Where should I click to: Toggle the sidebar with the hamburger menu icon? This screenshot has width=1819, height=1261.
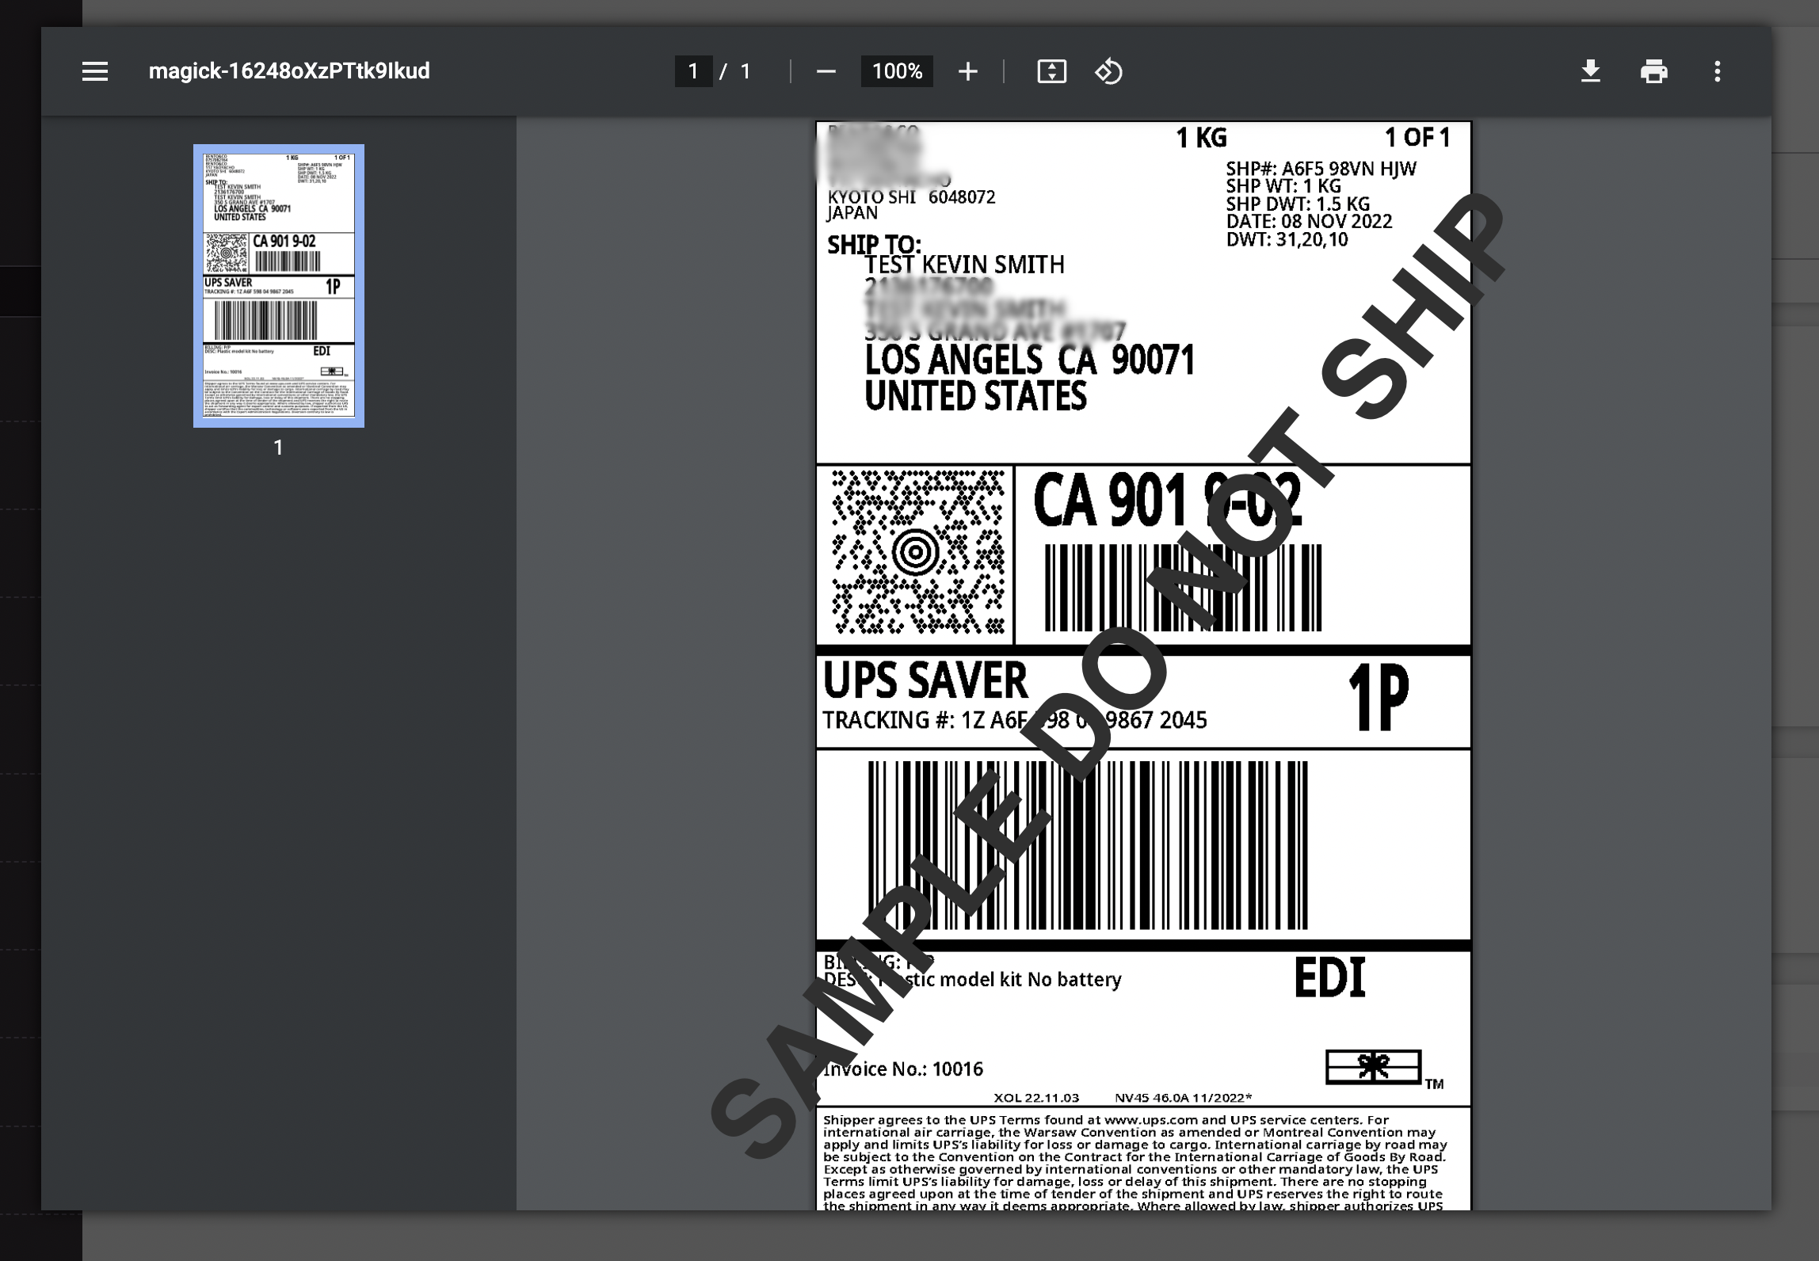pos(95,71)
